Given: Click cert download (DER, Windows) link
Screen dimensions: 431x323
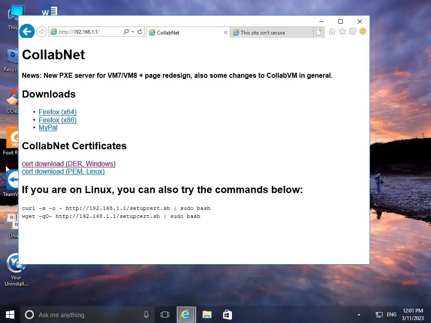Looking at the screenshot, I should tap(69, 164).
